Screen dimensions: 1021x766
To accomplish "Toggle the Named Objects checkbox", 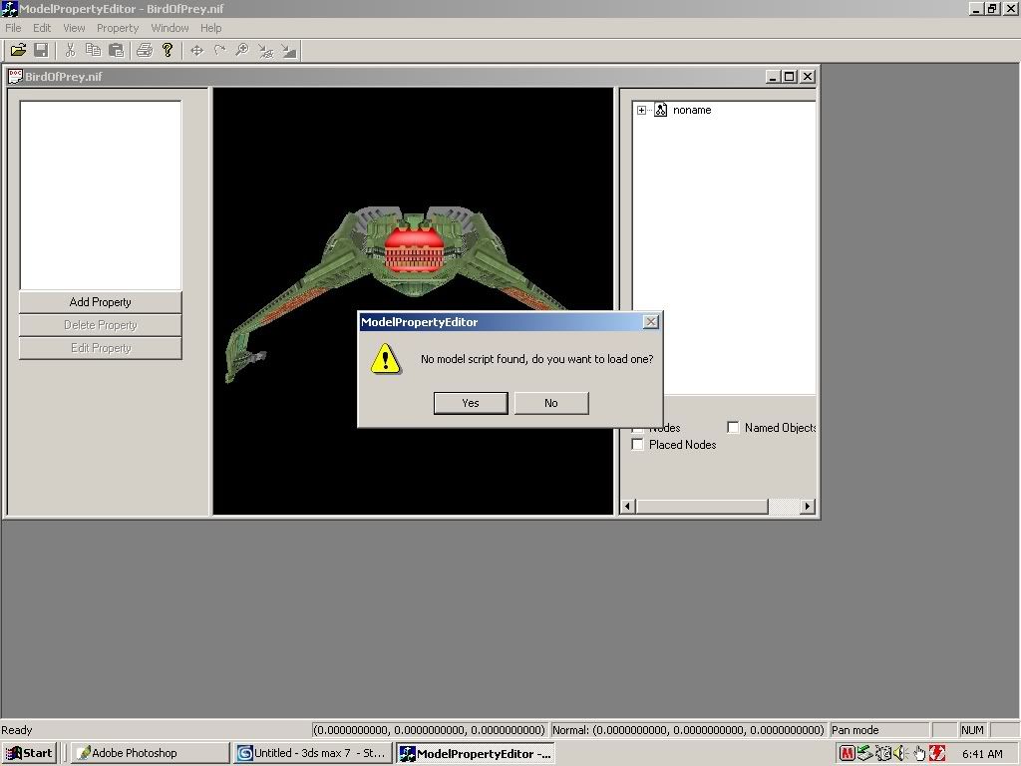I will tap(733, 427).
